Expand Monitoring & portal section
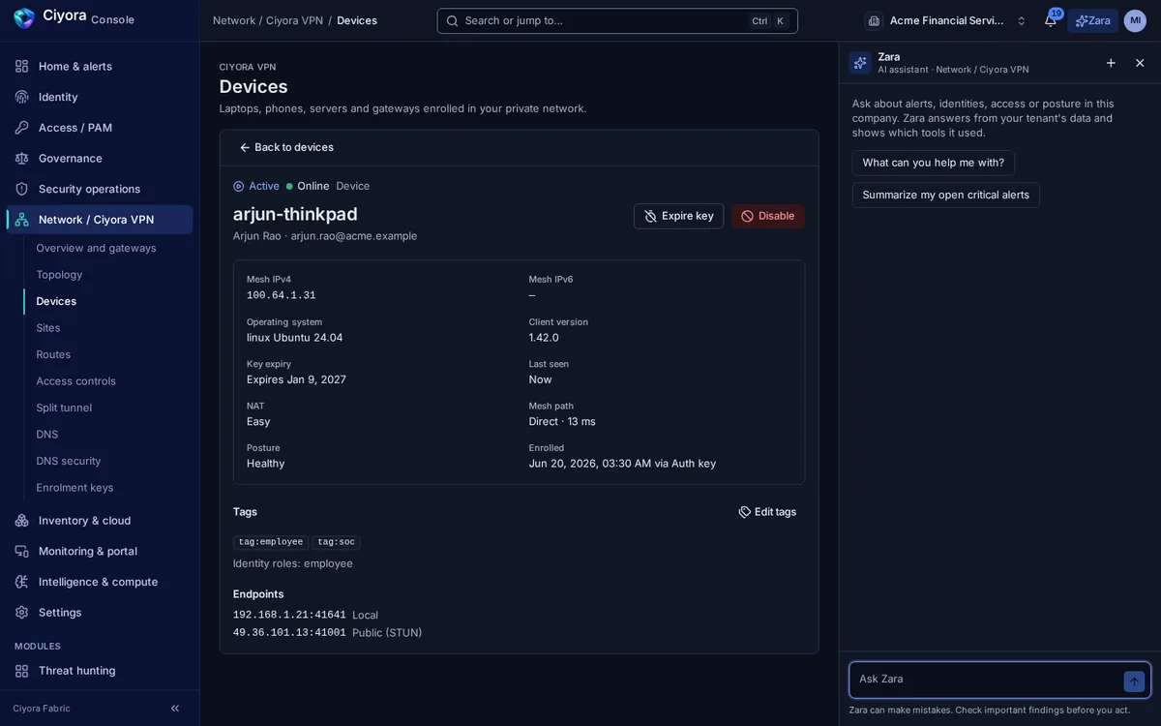1161x726 pixels. pos(100,551)
